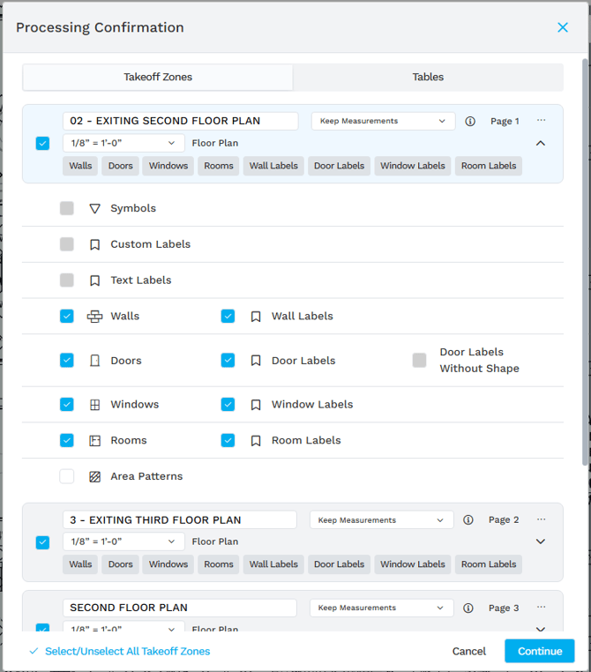
Task: Deselect the 02 - Exiting Second Floor Plan zone
Action: coord(42,143)
